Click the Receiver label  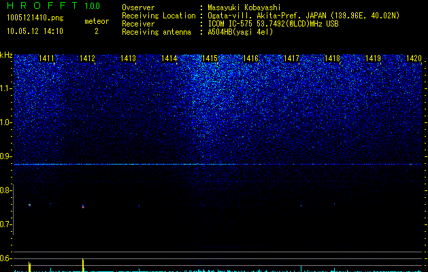pos(138,24)
